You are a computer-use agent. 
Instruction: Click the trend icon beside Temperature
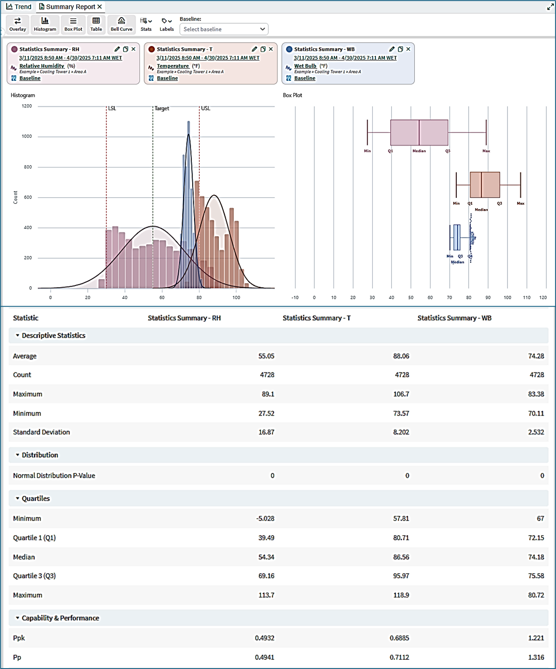point(151,68)
